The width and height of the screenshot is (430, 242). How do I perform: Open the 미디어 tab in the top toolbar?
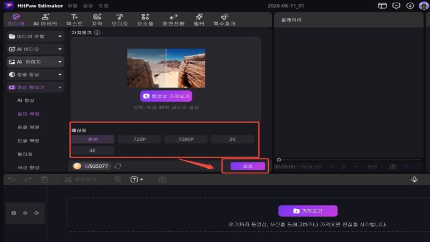tap(16, 20)
